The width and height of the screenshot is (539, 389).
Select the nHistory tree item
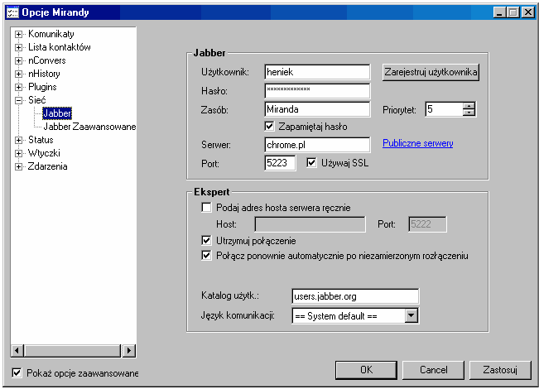click(x=45, y=74)
